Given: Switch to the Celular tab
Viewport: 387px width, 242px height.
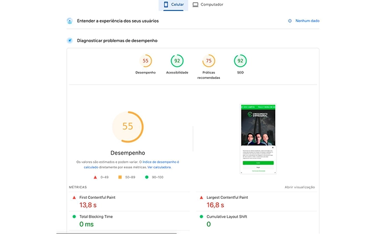Looking at the screenshot, I should pos(173,4).
